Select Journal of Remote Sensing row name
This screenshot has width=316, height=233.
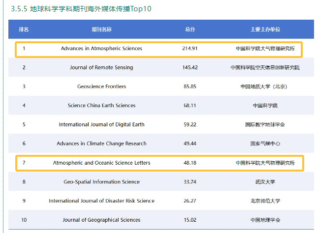(x=101, y=67)
